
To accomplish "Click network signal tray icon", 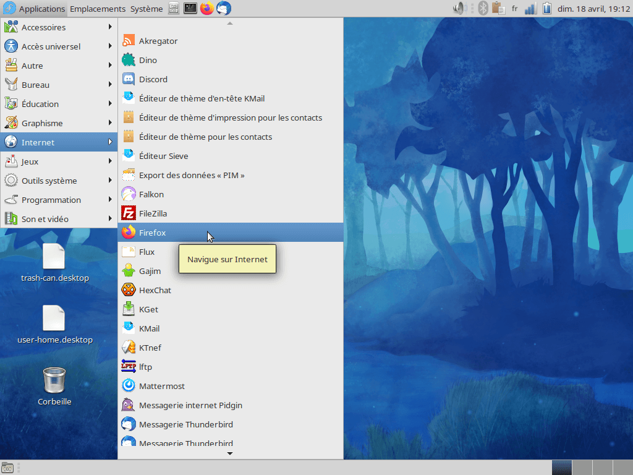I will pos(530,9).
